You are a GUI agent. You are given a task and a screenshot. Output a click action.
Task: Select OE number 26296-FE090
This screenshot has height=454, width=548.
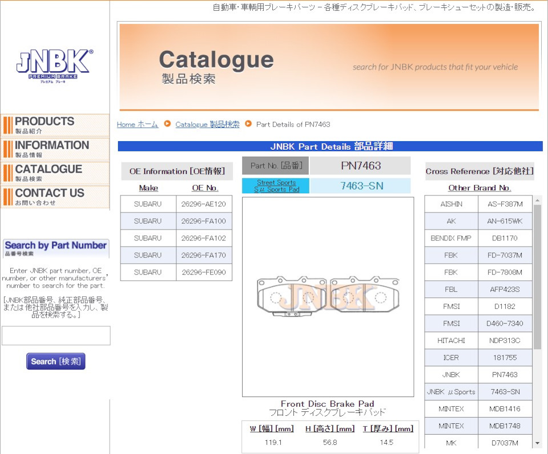click(204, 272)
